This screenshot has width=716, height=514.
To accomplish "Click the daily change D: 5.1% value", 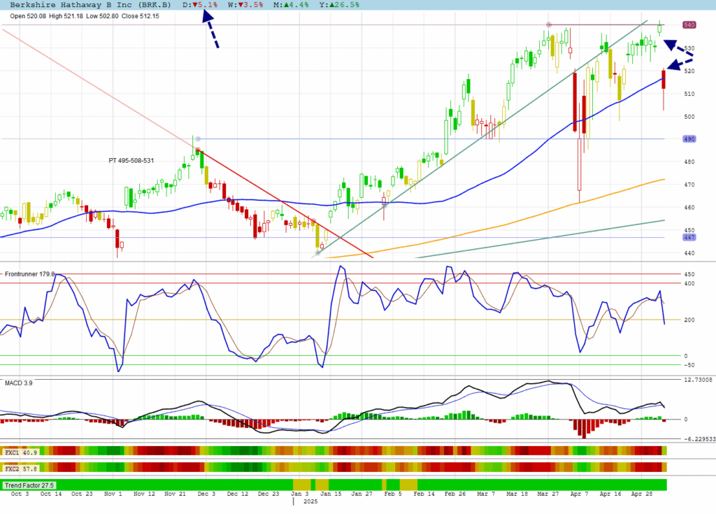I will coord(200,5).
